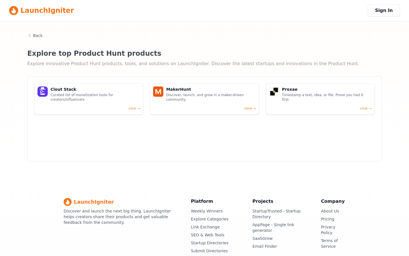
Task: Click the LaunchIgniter flame logo in header
Action: 14,11
